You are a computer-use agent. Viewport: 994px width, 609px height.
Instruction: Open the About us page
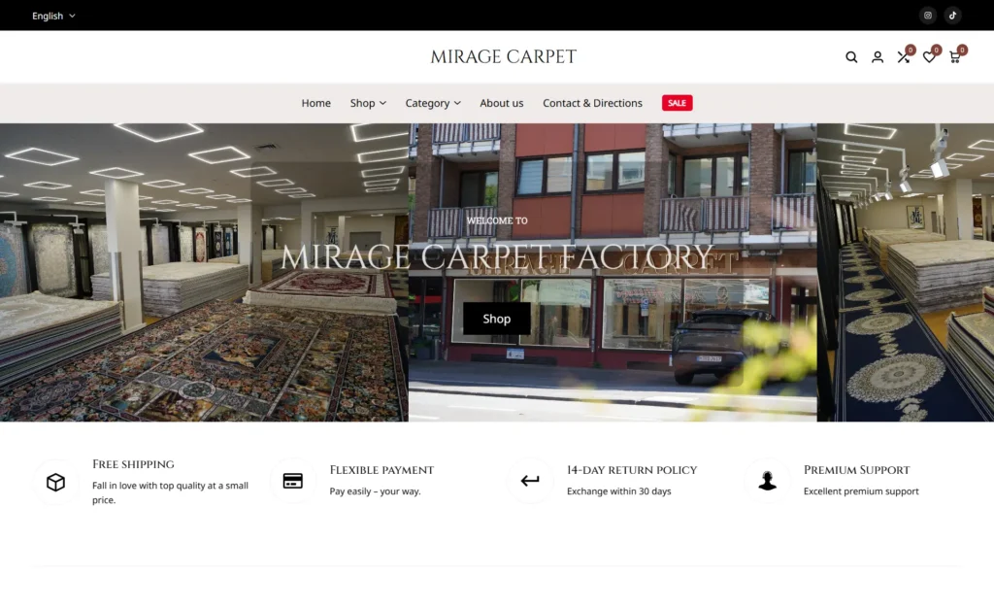501,103
